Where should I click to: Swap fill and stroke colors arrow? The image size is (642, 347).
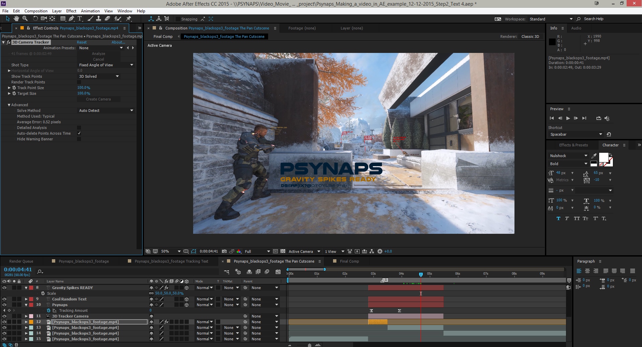610,155
